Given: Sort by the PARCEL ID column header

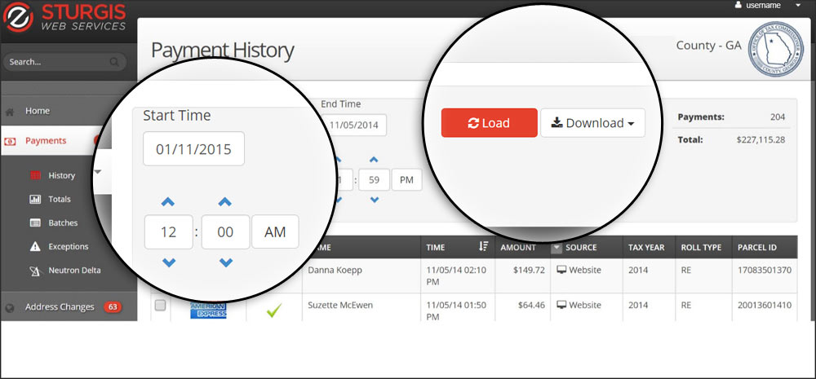Looking at the screenshot, I should [x=757, y=248].
